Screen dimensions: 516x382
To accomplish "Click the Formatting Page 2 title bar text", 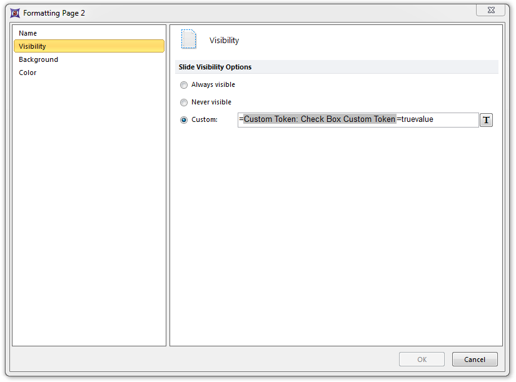I will pyautogui.click(x=54, y=13).
